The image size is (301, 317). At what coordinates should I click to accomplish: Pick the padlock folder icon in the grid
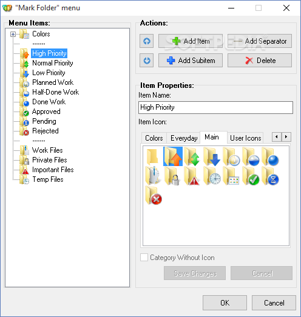tap(172, 176)
